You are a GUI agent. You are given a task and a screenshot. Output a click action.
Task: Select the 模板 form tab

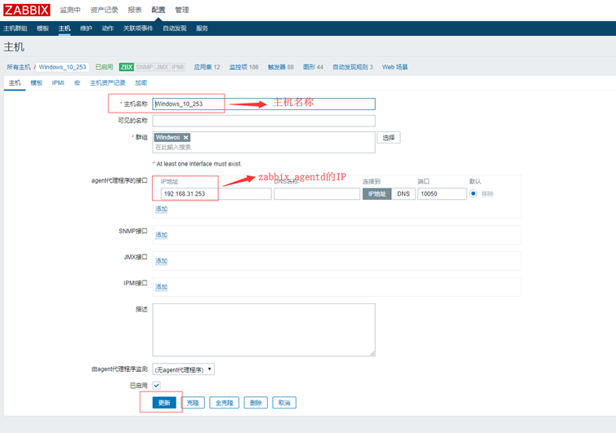(36, 82)
